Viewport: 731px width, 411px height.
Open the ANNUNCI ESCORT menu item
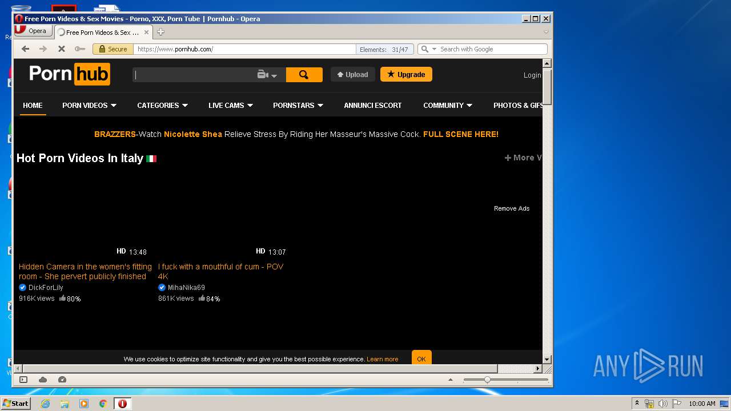pos(373,106)
